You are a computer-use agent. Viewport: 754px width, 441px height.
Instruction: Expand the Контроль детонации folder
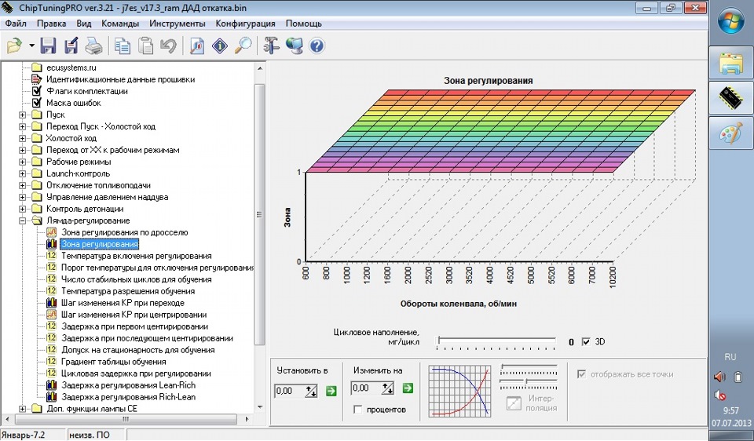tap(22, 209)
